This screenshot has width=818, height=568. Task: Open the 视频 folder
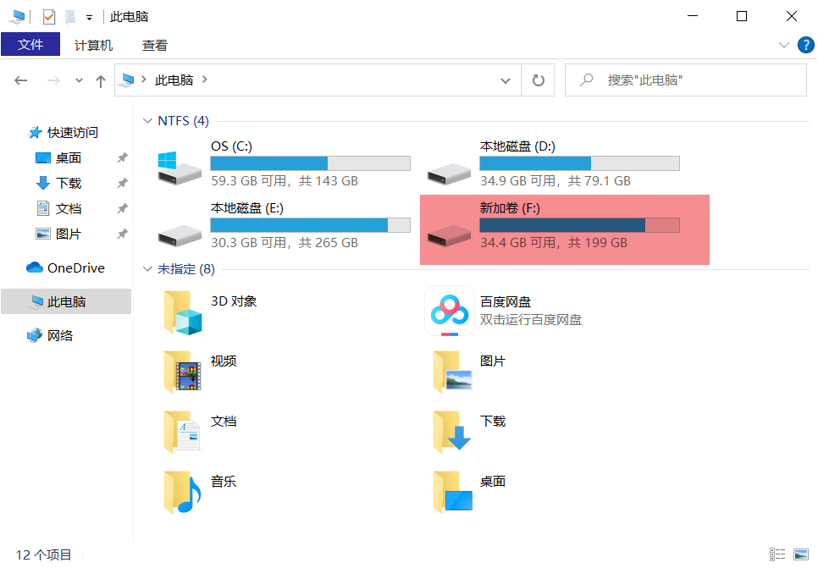(x=222, y=361)
